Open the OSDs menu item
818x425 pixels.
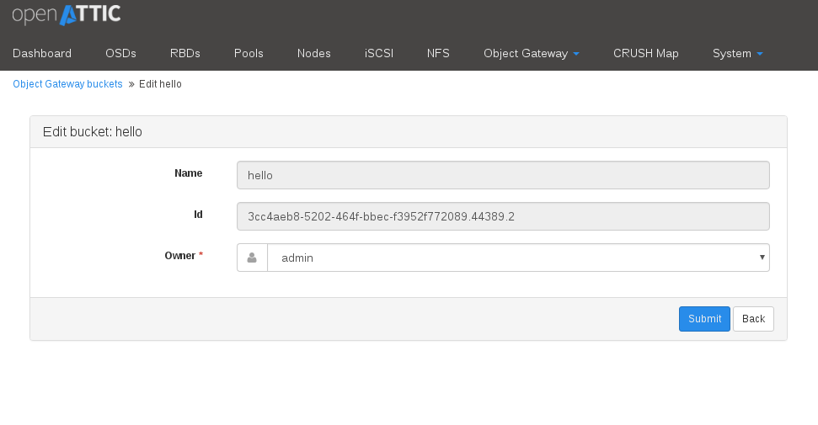(120, 53)
